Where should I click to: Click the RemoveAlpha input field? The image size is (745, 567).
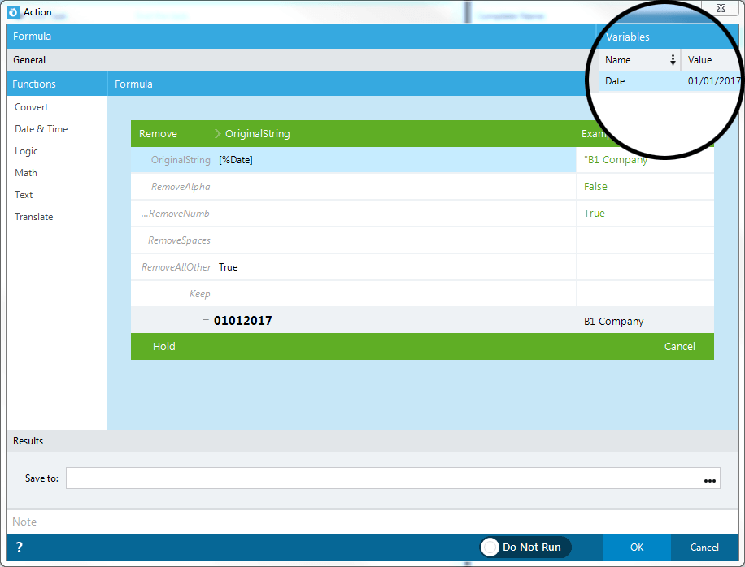coord(395,187)
